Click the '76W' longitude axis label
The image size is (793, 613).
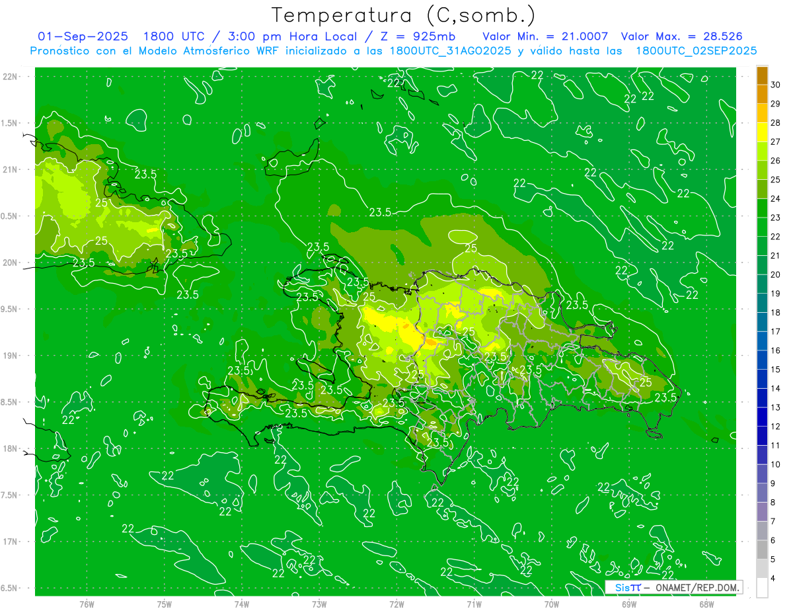(x=87, y=604)
